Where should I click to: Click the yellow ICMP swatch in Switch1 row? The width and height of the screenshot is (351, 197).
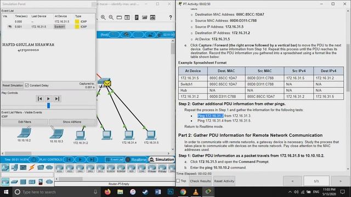point(77,27)
